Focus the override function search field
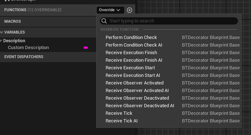Screen dimensions: 251x135 [169, 21]
